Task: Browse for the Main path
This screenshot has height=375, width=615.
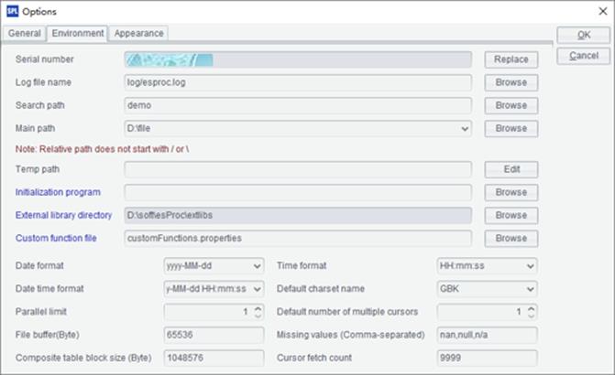Action: (x=511, y=128)
